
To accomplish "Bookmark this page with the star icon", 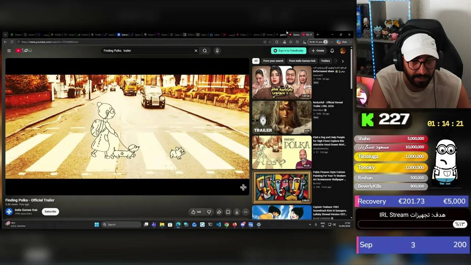I will click(270, 42).
